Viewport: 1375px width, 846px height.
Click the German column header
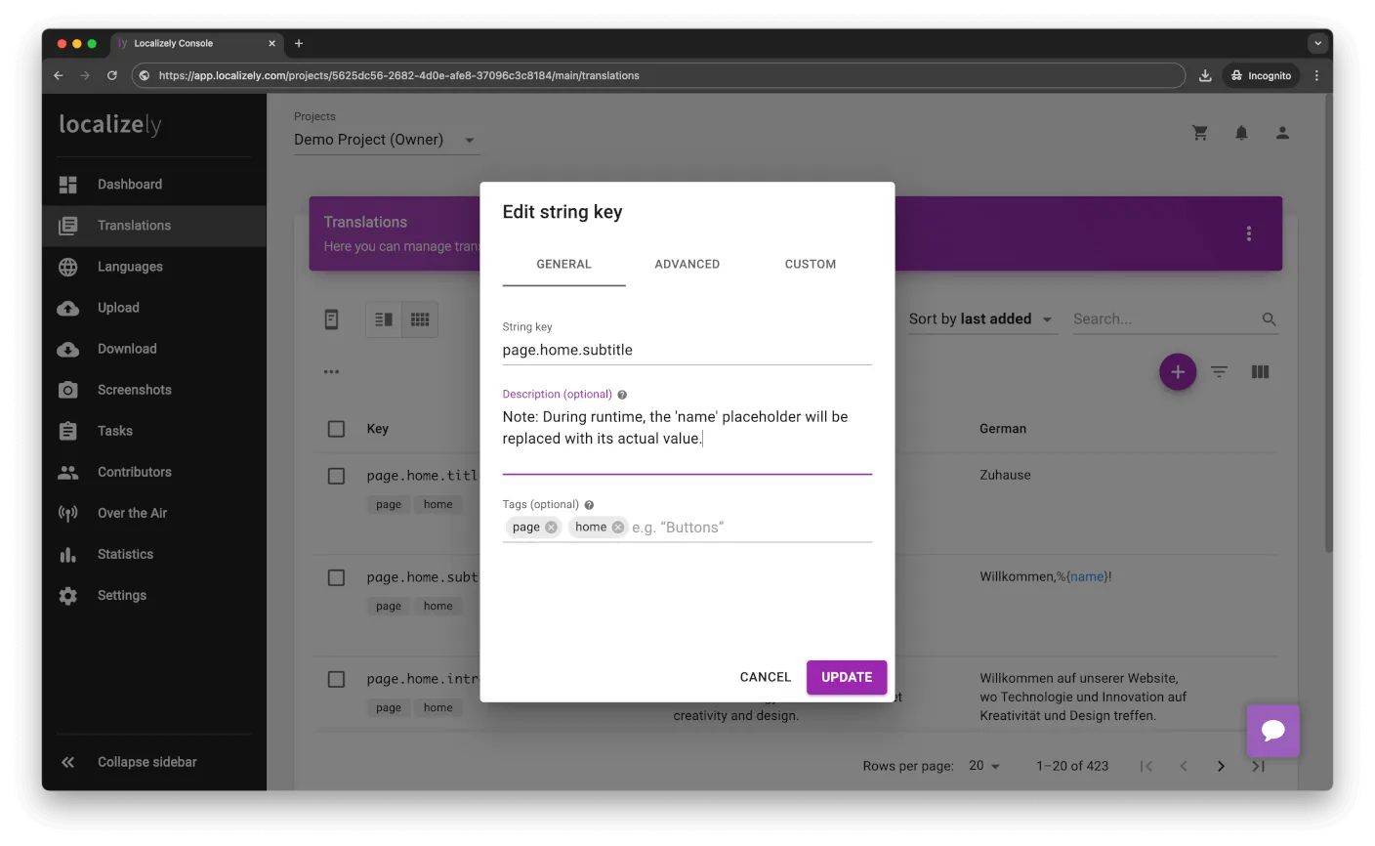click(1003, 429)
